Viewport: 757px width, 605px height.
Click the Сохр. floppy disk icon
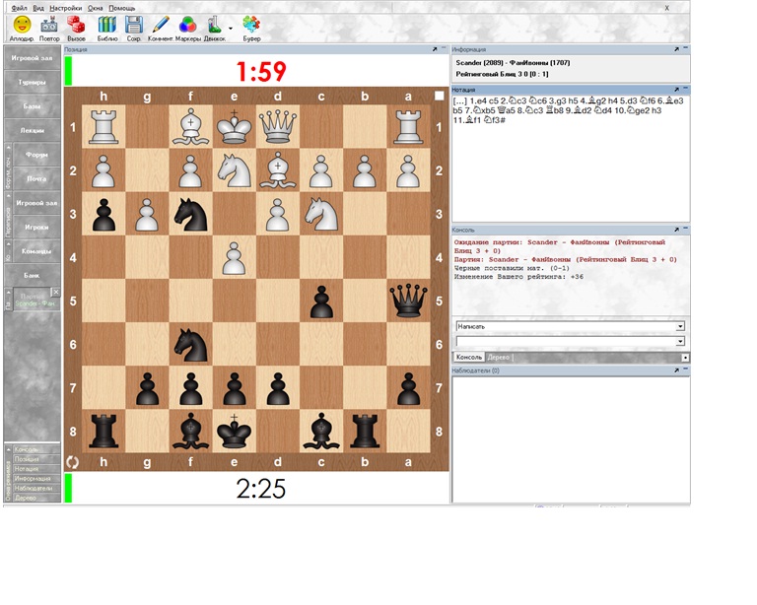tap(134, 25)
